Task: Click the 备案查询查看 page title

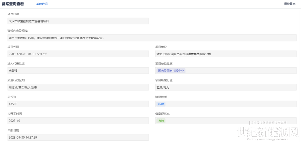Action: pyautogui.click(x=13, y=4)
